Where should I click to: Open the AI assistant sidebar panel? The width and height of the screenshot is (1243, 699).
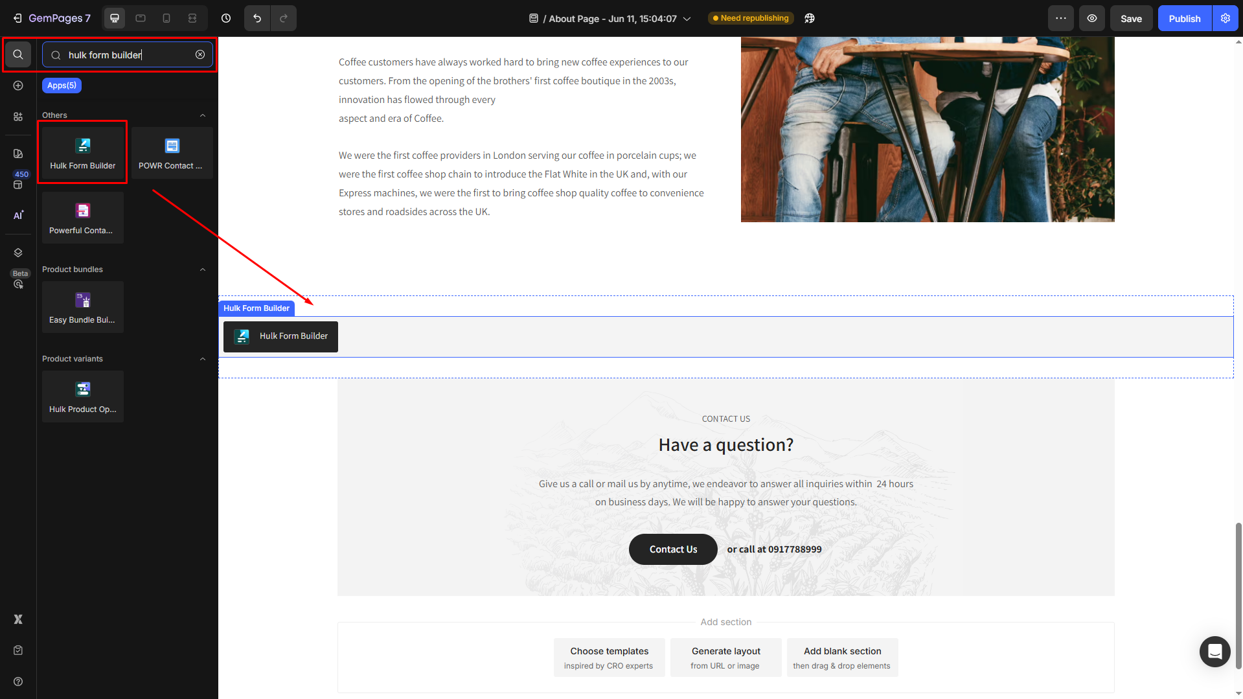[x=18, y=215]
